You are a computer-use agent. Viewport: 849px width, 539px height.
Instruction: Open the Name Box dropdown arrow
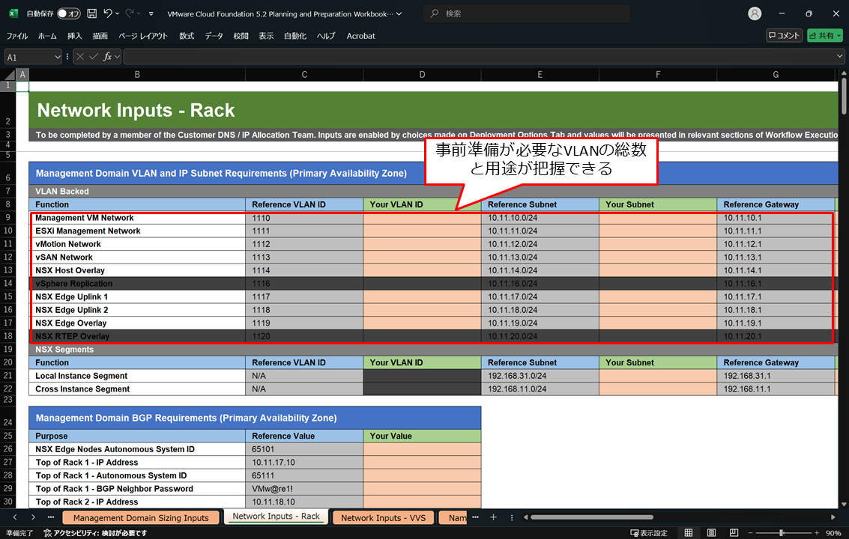coord(58,57)
